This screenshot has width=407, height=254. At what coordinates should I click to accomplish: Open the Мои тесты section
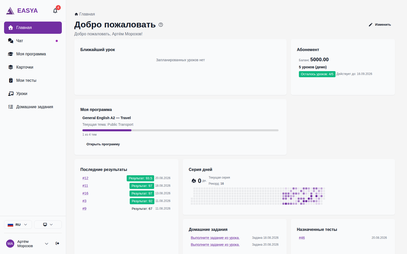tap(33, 81)
